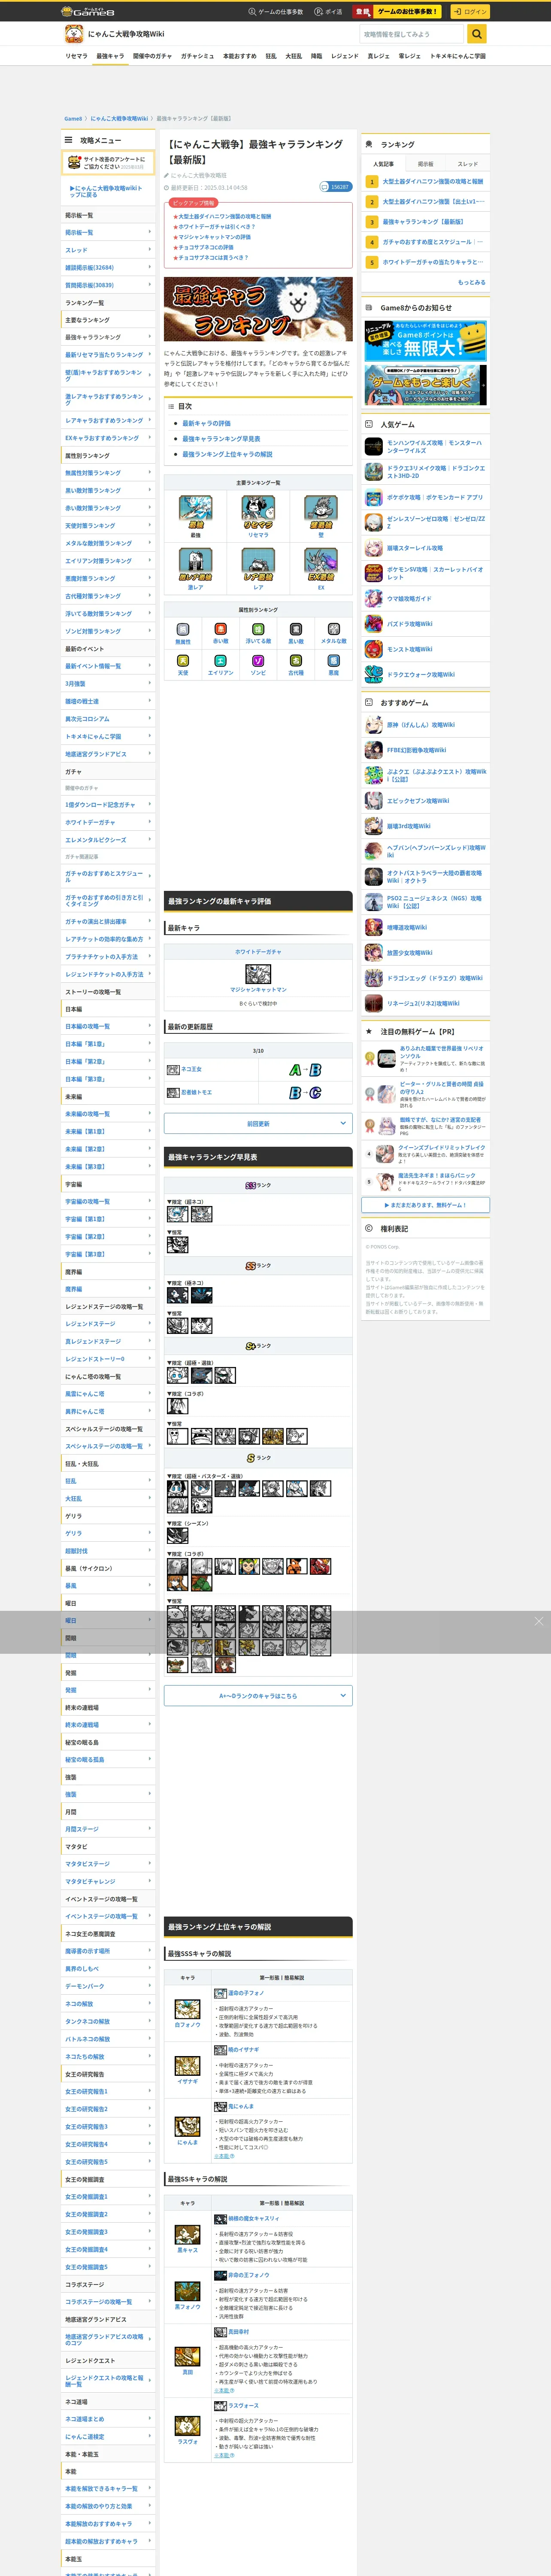This screenshot has height=2576, width=551.
Task: Open the ガチャシミュ navigation tab
Action: (x=197, y=56)
